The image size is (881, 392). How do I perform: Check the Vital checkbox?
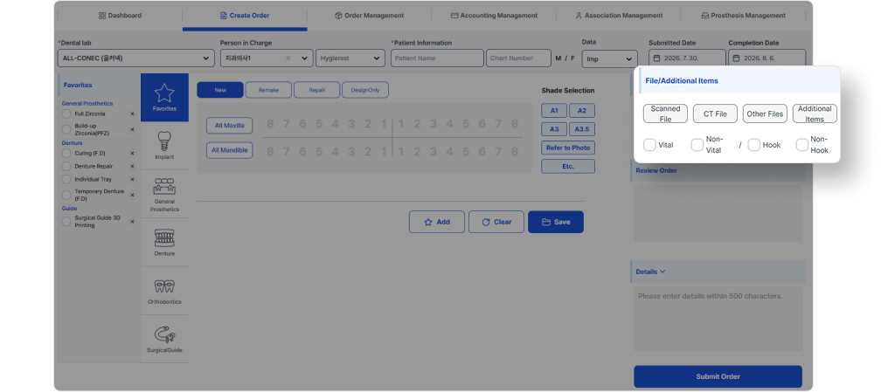(649, 145)
